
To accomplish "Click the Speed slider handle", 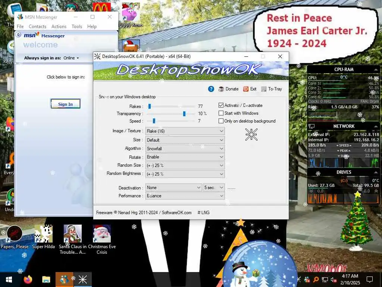I will (154, 121).
